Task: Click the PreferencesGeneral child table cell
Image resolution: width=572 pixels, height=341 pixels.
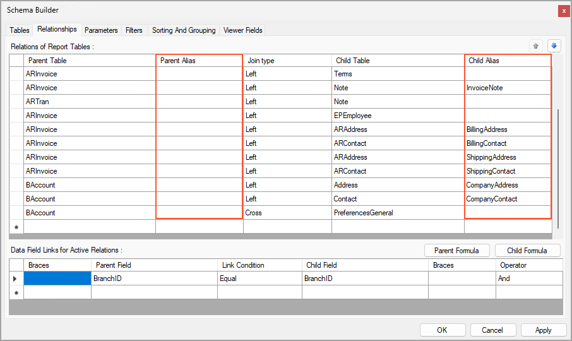Action: 398,213
